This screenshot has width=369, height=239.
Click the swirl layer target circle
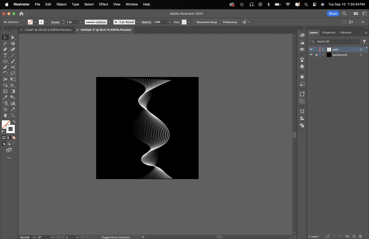pyautogui.click(x=361, y=50)
